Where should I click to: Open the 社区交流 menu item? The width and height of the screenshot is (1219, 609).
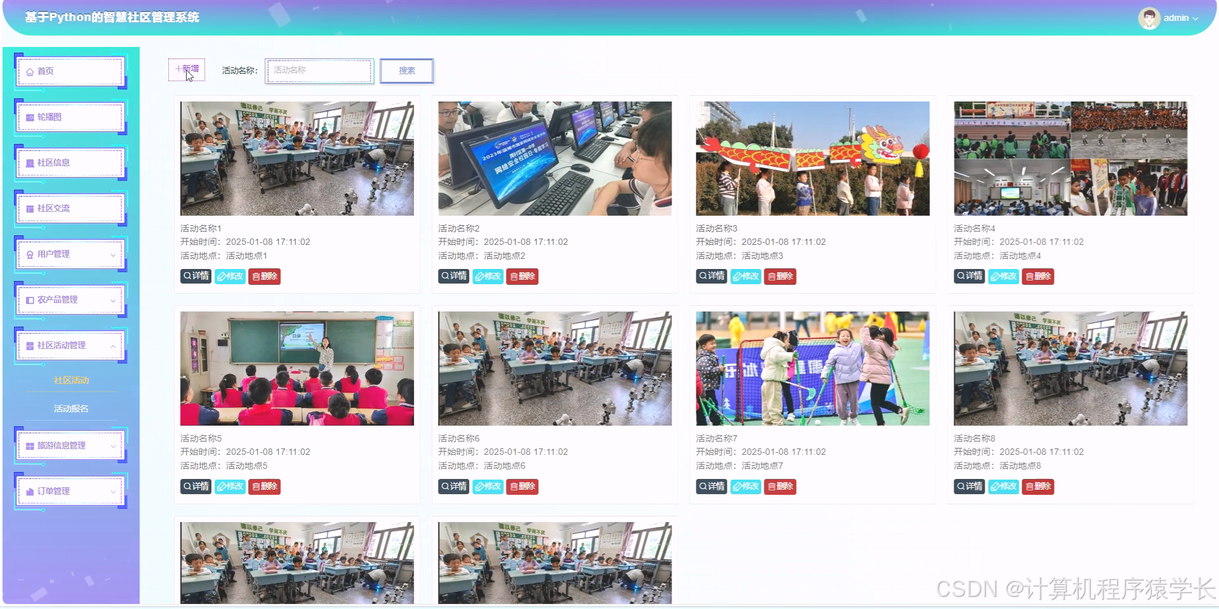[x=70, y=209]
